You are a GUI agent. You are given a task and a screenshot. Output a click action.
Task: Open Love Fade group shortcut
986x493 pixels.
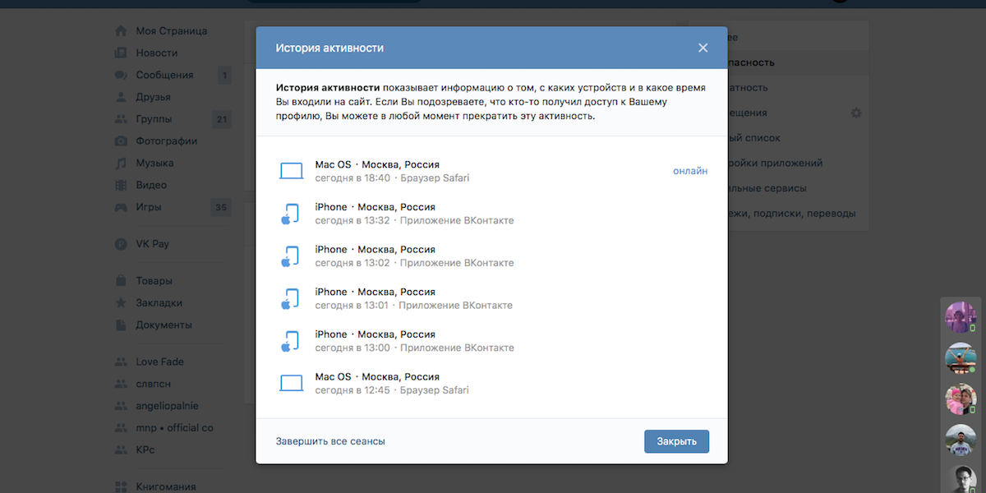point(159,362)
